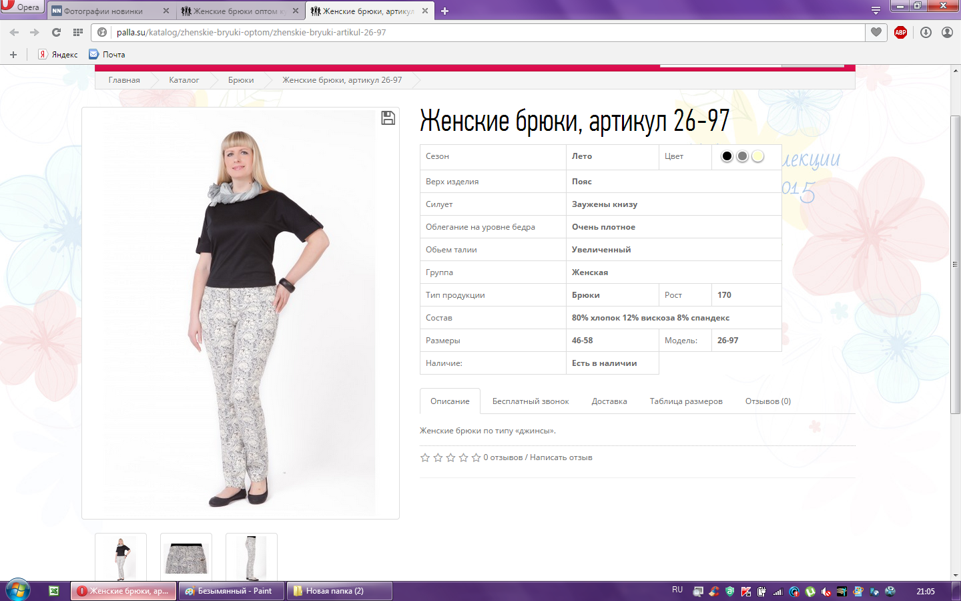The height and width of the screenshot is (601, 961).
Task: Rate with the fifth star
Action: tap(476, 457)
